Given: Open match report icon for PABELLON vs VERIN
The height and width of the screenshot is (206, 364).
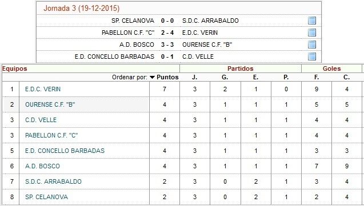Looking at the screenshot, I should coord(312,33).
